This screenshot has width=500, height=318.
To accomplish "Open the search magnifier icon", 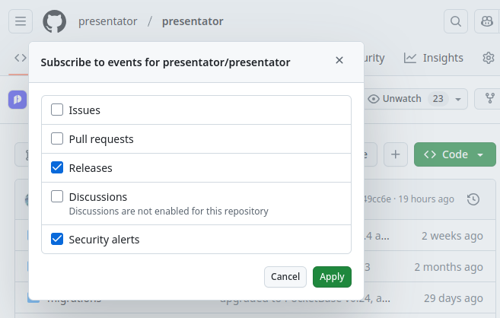I will point(456,21).
